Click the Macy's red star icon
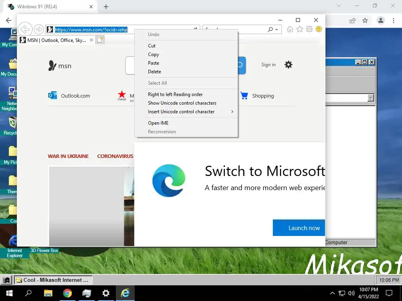 (x=122, y=95)
